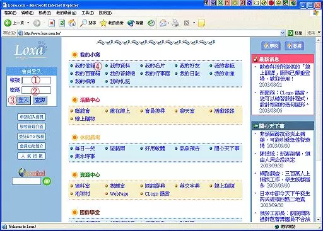Open the 英文字典 dictionary link
Viewport: 323px width, 231px height.
tap(189, 186)
